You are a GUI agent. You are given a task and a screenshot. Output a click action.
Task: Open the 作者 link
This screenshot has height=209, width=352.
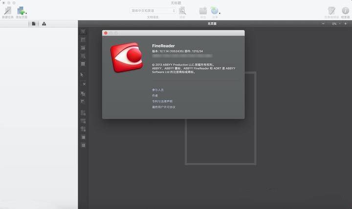[155, 95]
